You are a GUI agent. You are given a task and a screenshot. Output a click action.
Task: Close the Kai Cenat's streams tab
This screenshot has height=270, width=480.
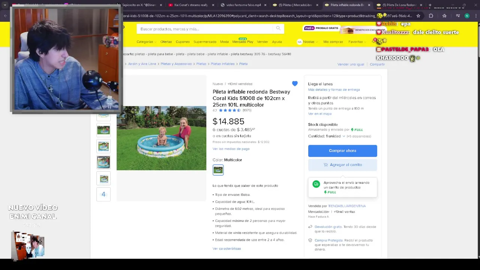pos(213,5)
